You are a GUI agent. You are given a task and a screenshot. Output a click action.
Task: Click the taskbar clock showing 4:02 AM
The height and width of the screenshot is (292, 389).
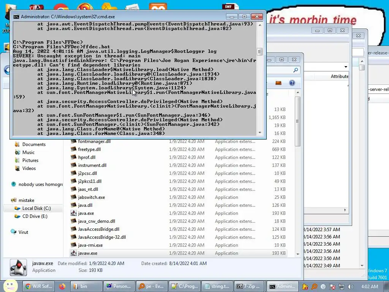click(370, 287)
